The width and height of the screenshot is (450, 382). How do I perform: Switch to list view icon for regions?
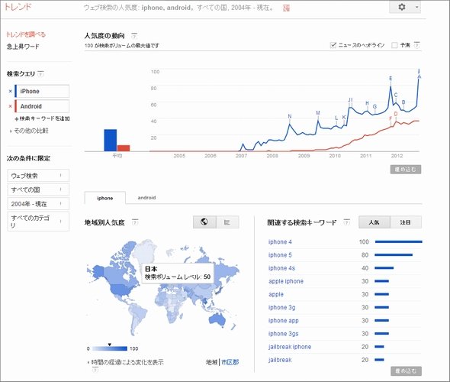(x=227, y=222)
